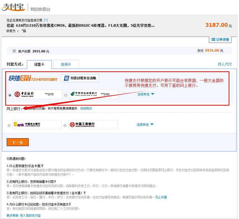239x219 pixels.
Task: Click the list icon beside 订单详情
Action: pos(213,39)
